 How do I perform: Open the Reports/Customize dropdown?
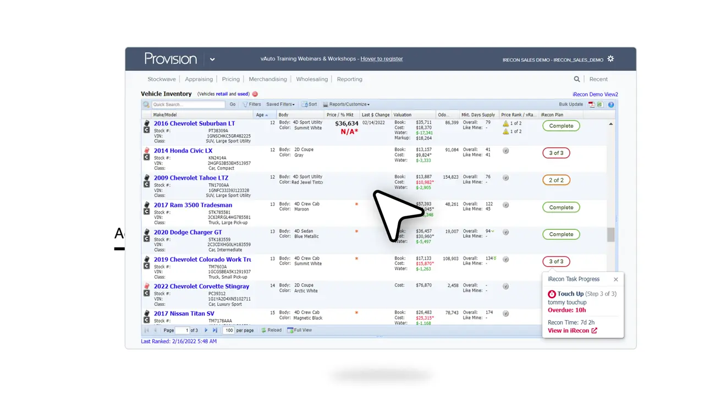(x=346, y=105)
